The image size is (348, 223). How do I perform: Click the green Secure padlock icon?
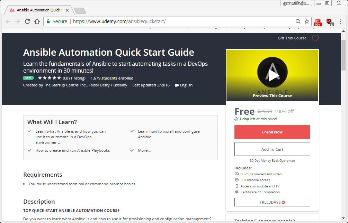[x=48, y=21]
